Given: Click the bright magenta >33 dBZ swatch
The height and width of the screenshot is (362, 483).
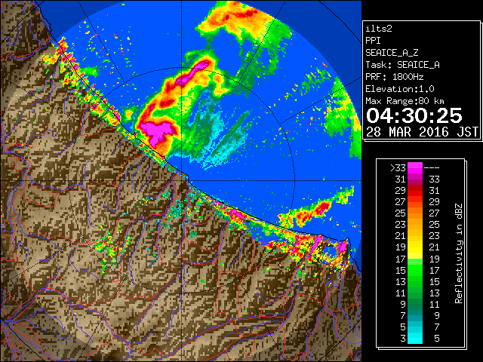Looking at the screenshot, I should [x=415, y=167].
